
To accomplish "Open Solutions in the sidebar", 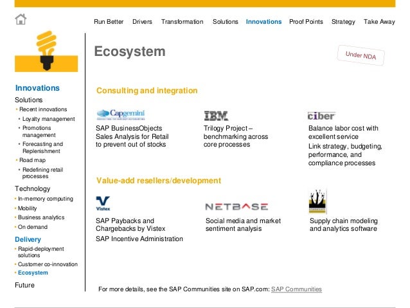I will (x=29, y=100).
